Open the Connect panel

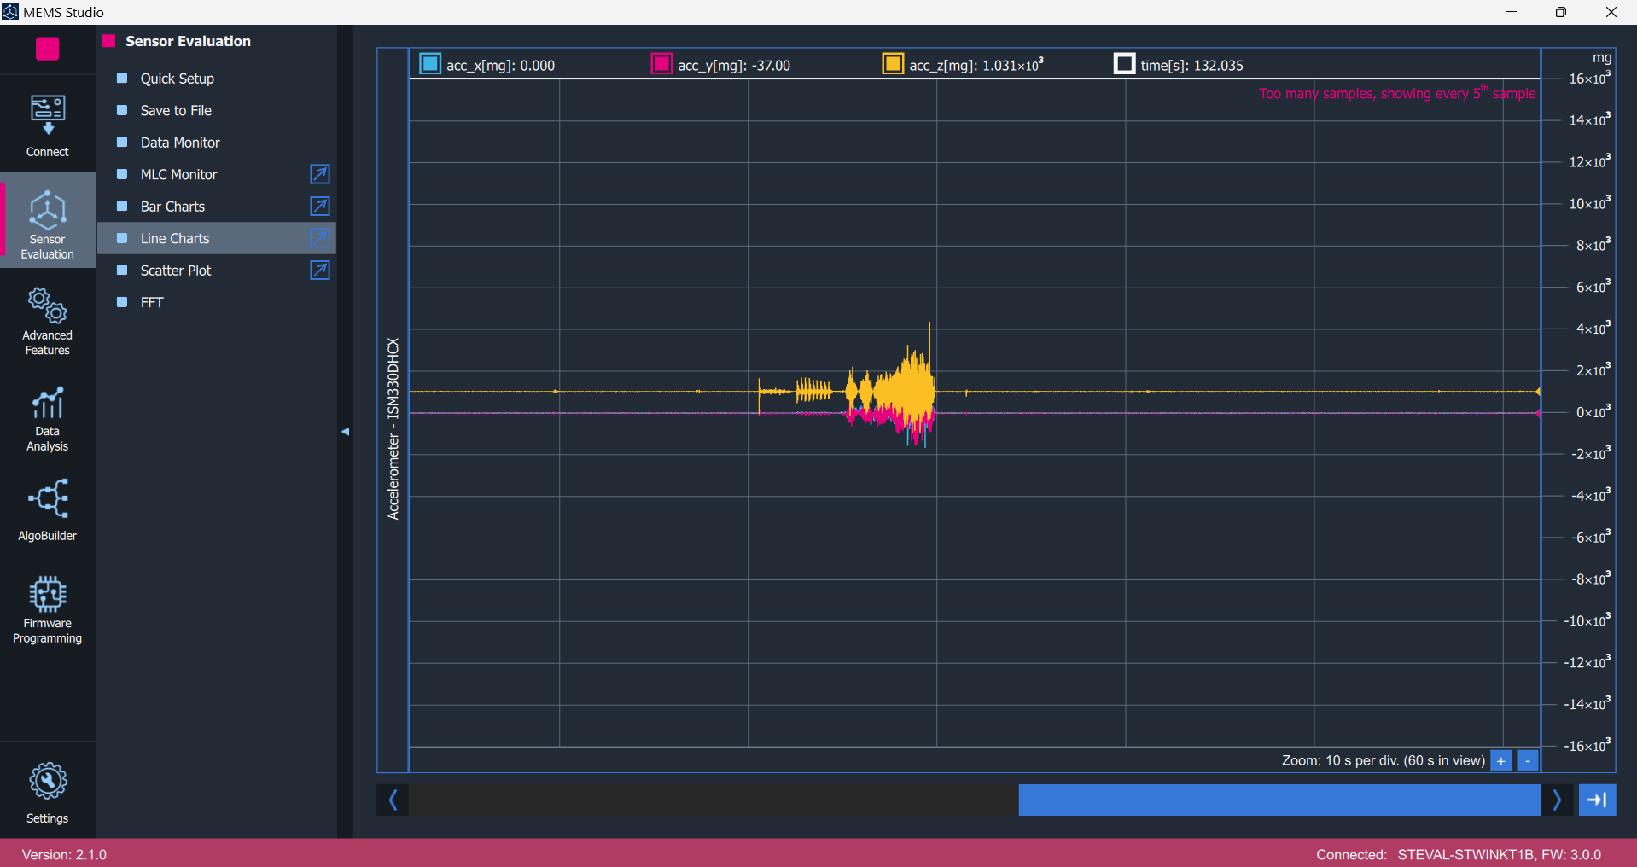click(x=47, y=123)
